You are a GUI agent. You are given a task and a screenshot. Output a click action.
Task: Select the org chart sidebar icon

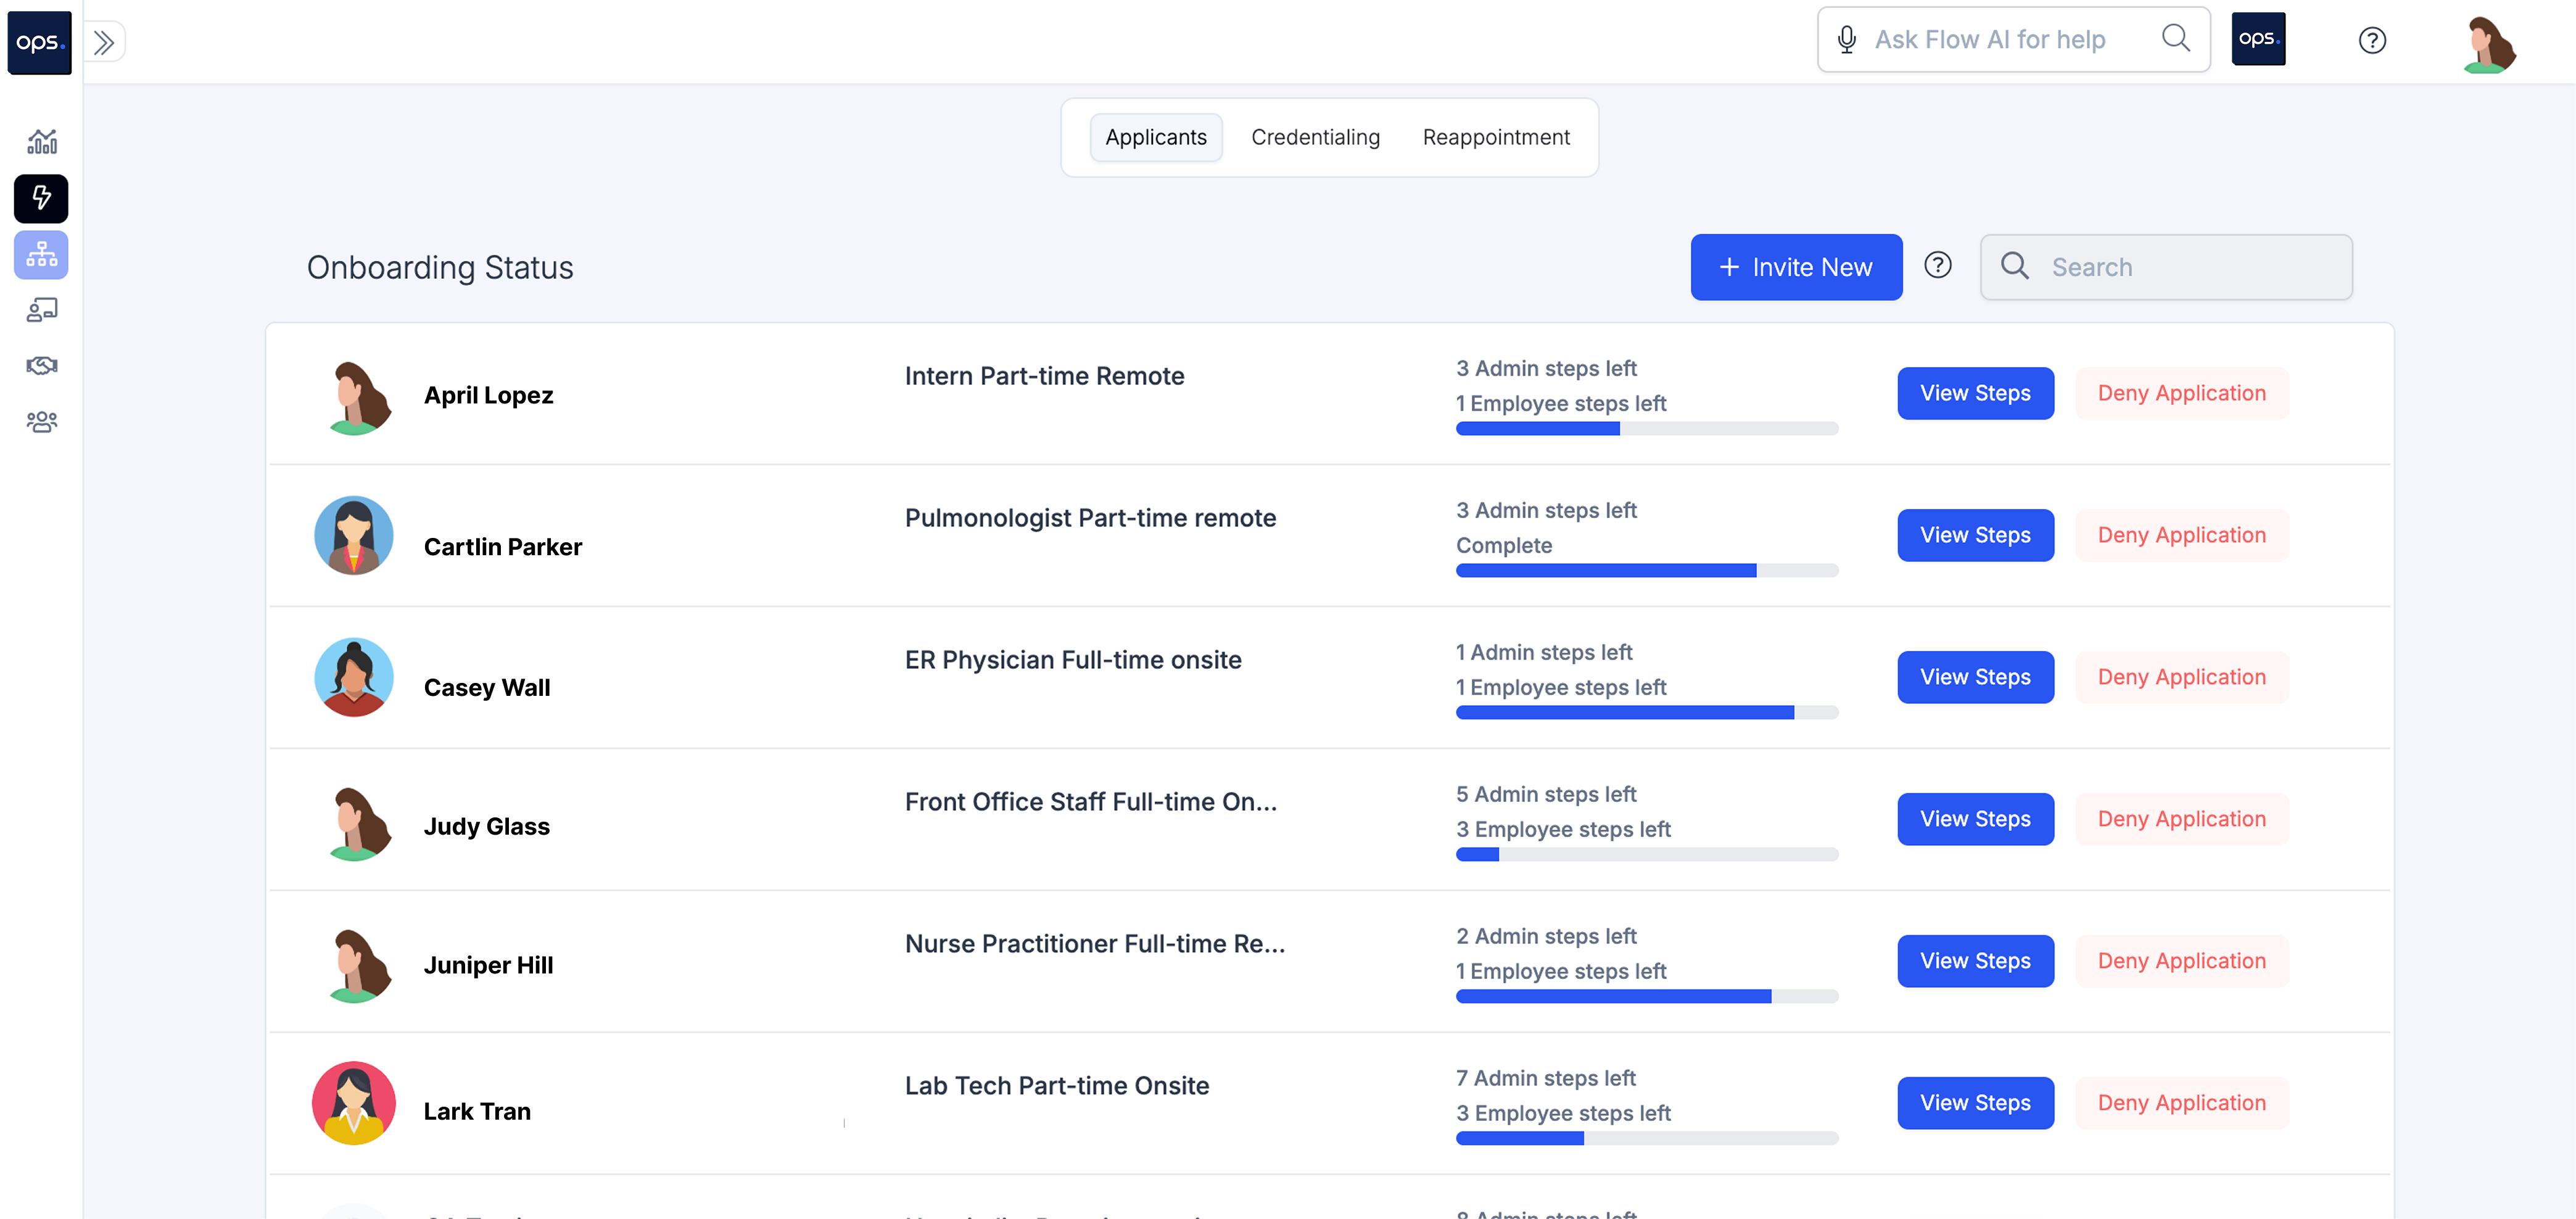click(x=41, y=255)
